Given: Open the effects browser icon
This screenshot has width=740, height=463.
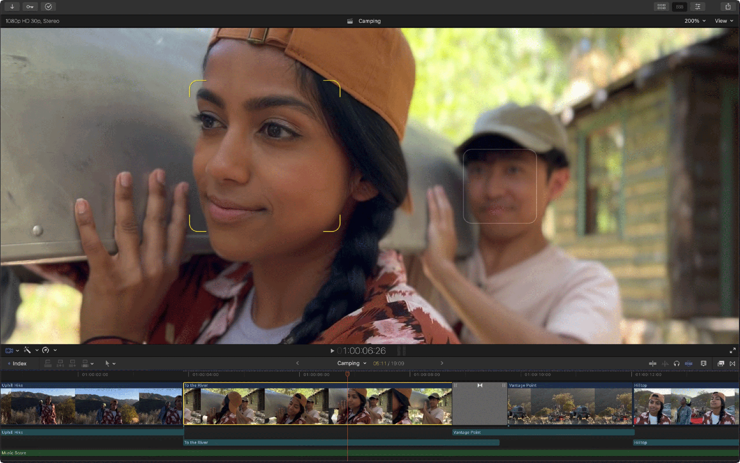Looking at the screenshot, I should pos(721,363).
